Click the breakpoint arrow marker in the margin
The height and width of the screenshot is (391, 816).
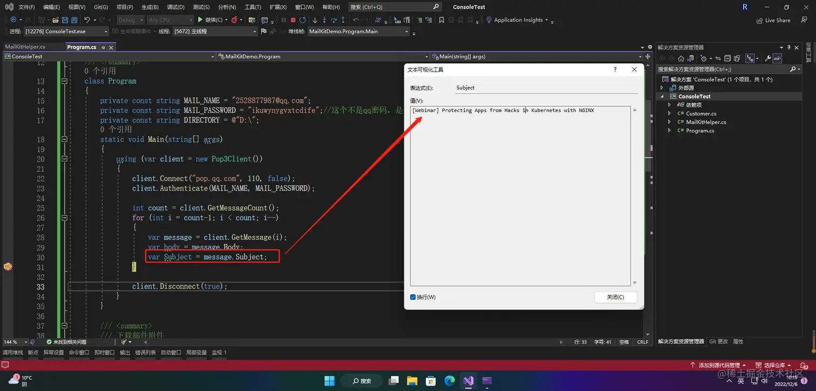tap(8, 266)
